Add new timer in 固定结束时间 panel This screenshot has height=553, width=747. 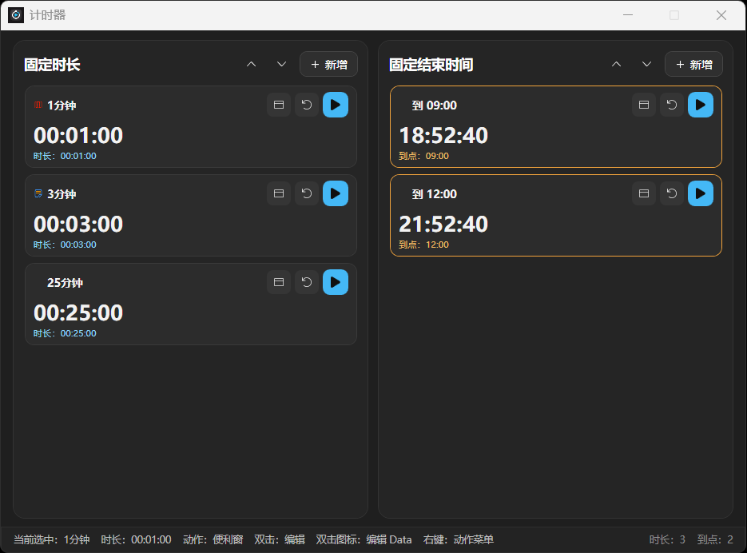(693, 64)
